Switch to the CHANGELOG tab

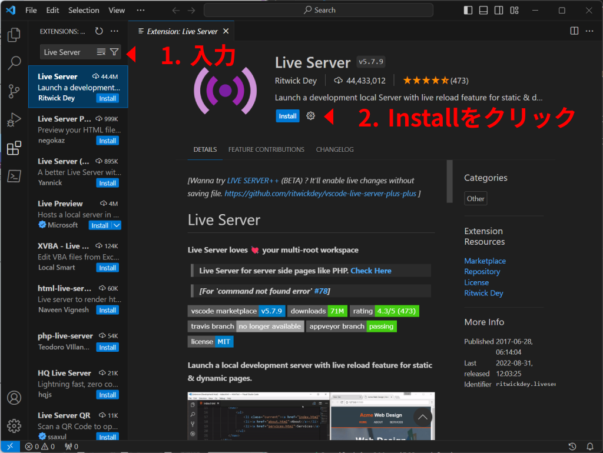tap(334, 149)
